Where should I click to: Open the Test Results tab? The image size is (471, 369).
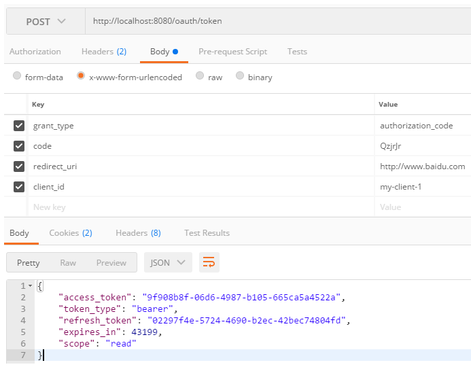[207, 233]
